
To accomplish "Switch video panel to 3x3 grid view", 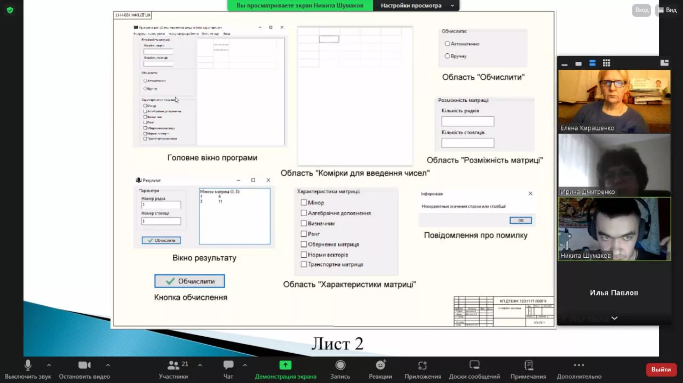I will 606,63.
